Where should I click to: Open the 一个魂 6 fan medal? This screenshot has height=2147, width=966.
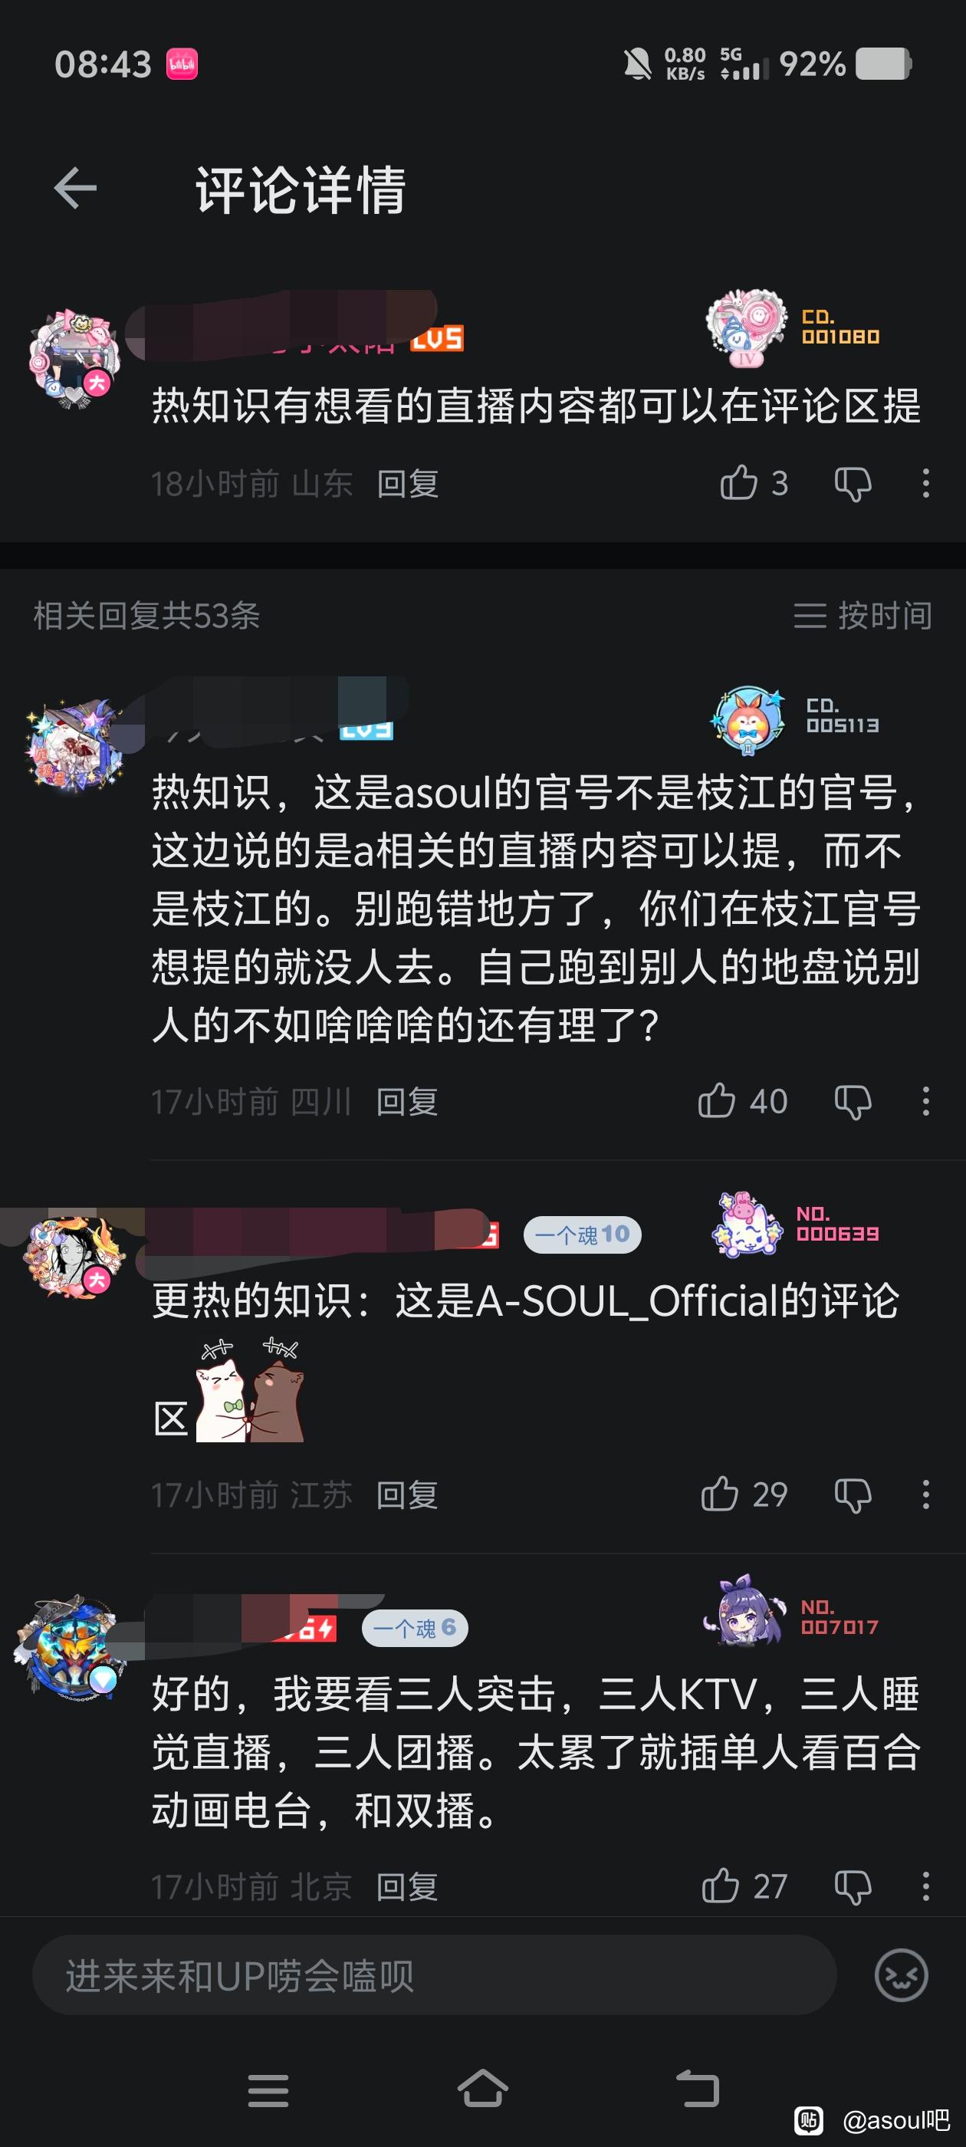coord(414,1628)
